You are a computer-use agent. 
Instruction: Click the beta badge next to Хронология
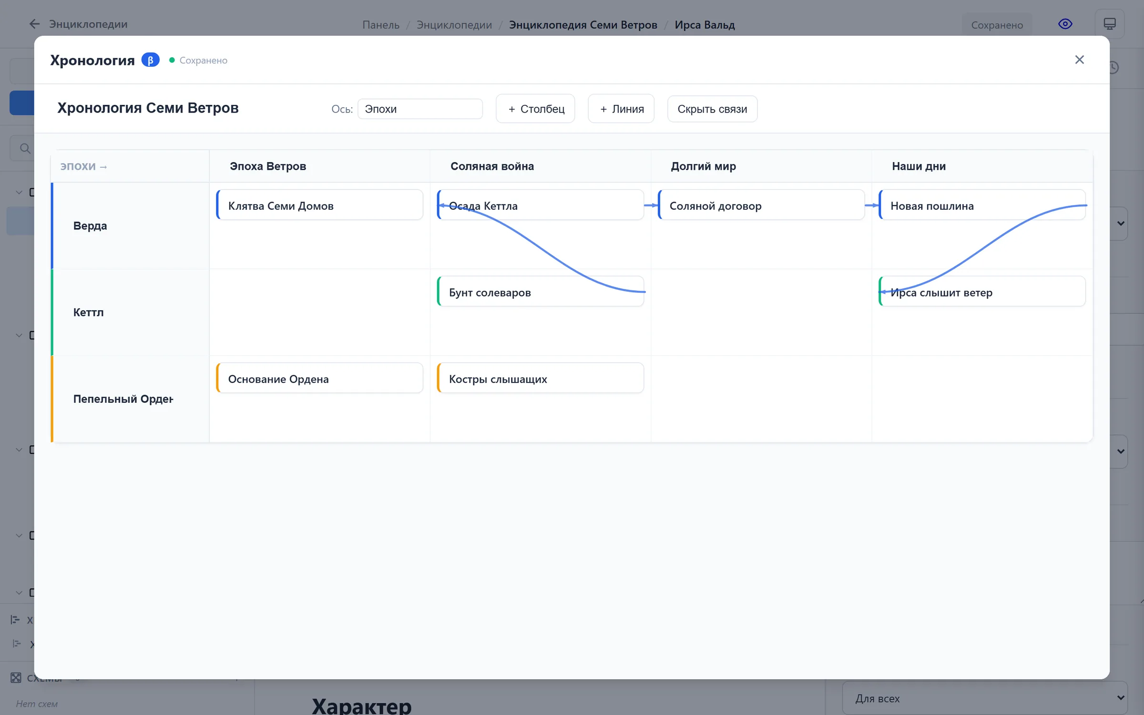(150, 60)
